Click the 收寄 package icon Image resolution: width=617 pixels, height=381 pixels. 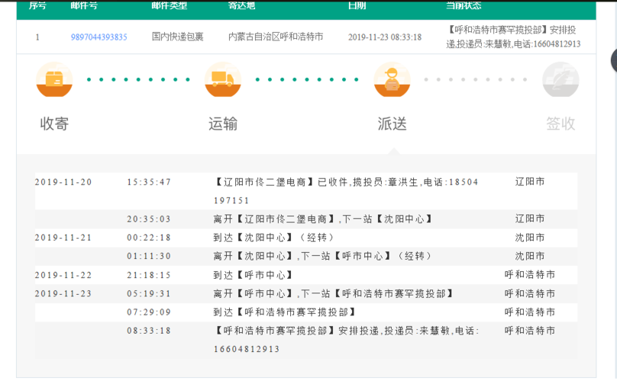tap(54, 79)
